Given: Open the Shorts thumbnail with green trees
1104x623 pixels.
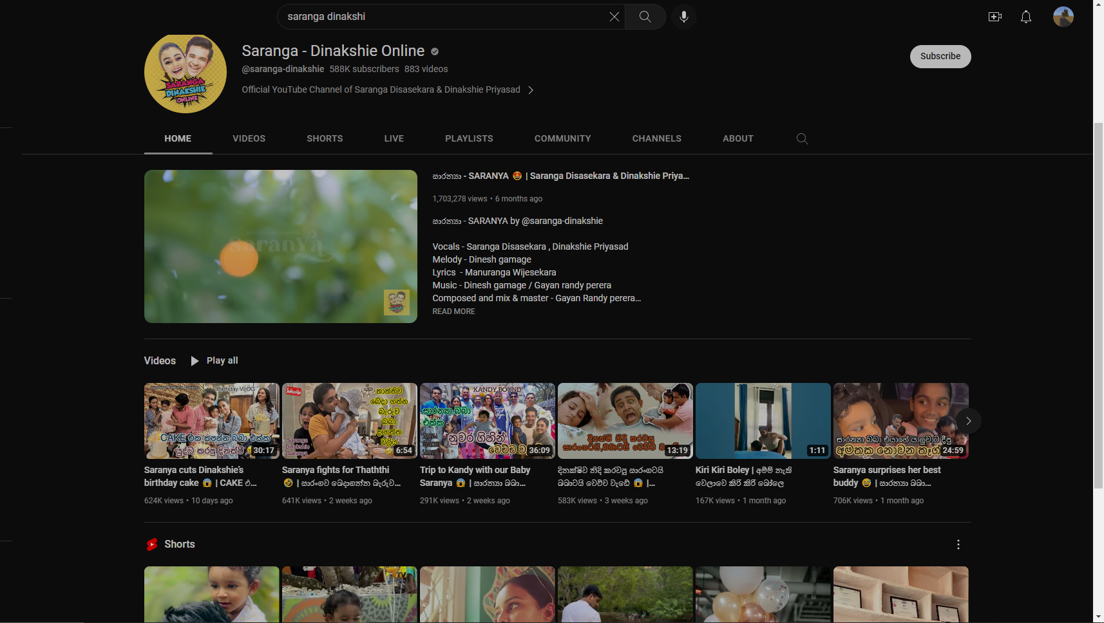Looking at the screenshot, I should [x=625, y=595].
